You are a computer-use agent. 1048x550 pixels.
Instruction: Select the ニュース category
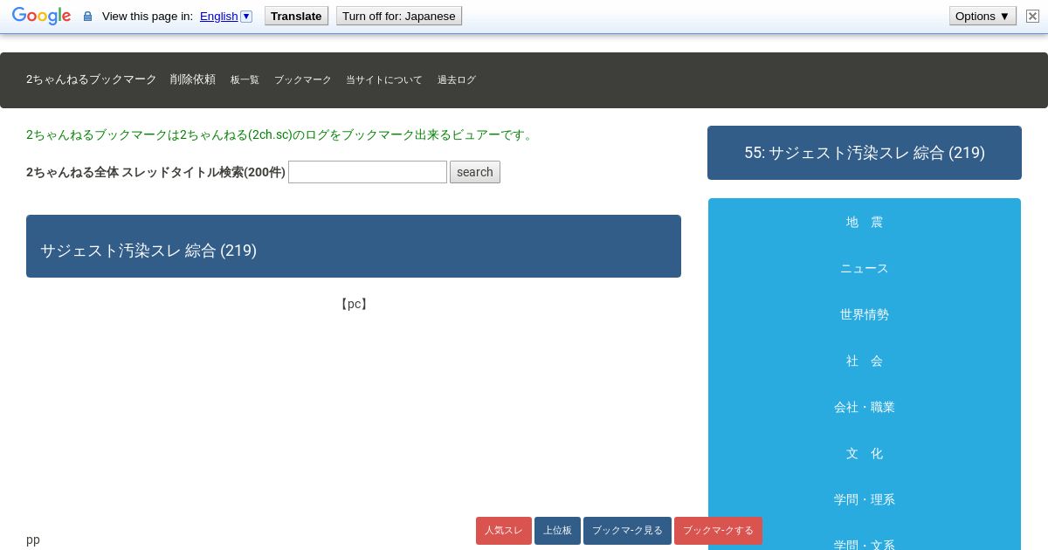(x=865, y=268)
